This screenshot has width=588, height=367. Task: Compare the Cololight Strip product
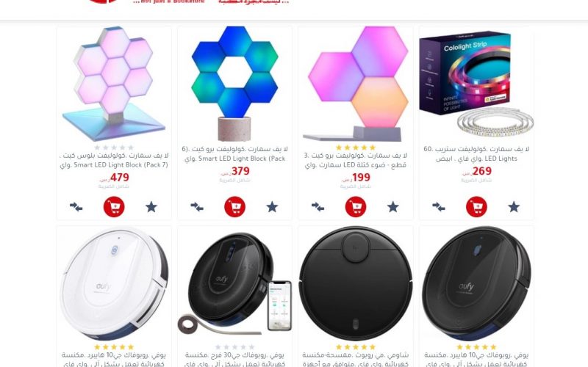click(x=438, y=207)
